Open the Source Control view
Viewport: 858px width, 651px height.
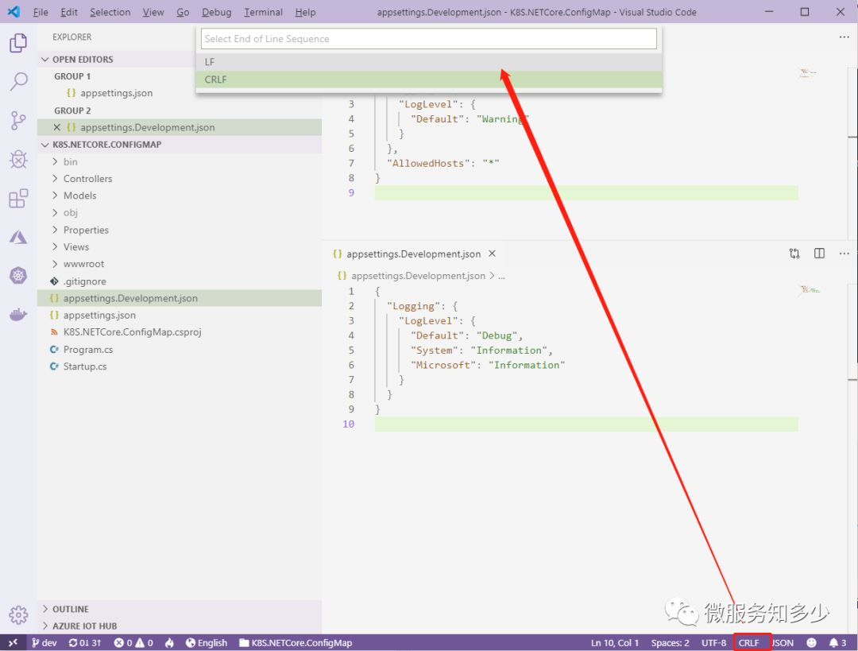point(18,121)
